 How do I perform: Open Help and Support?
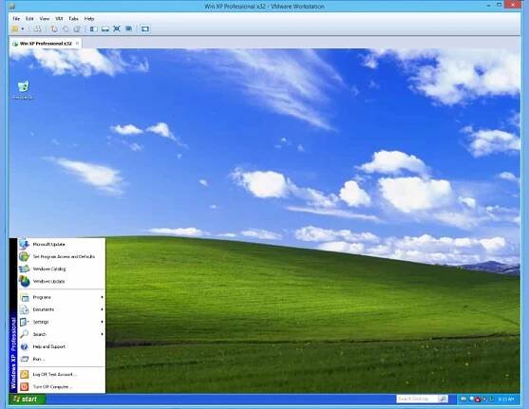62,346
